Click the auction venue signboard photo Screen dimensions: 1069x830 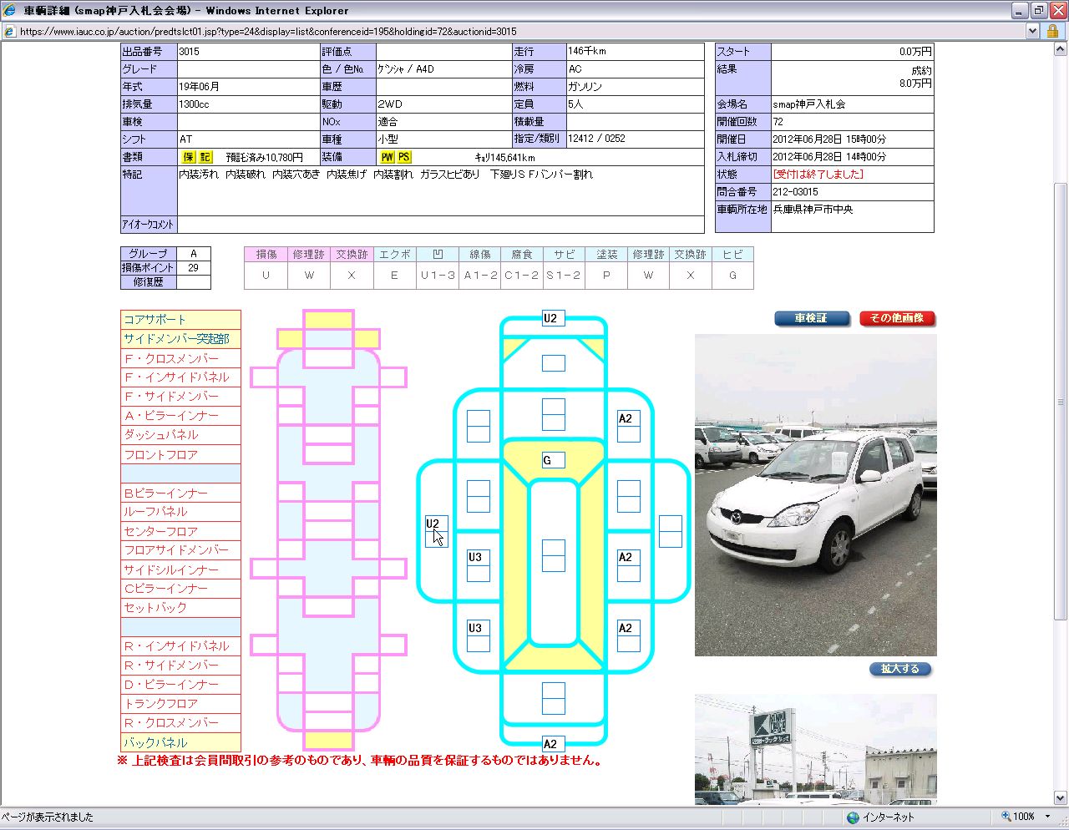click(x=815, y=749)
